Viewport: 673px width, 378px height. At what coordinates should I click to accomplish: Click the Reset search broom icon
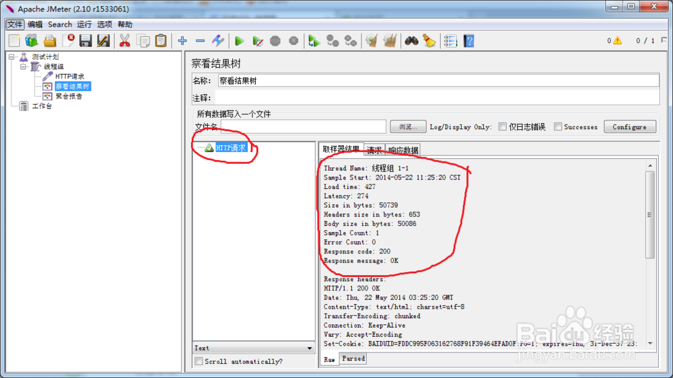(429, 41)
